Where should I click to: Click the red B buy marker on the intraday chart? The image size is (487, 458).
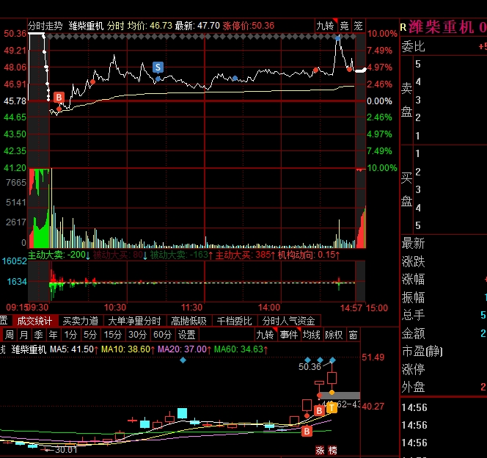pos(59,98)
